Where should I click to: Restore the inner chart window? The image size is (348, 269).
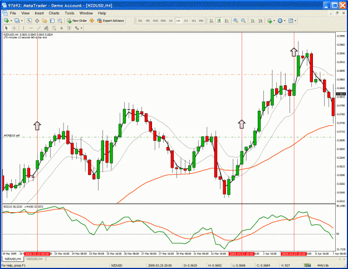pyautogui.click(x=337, y=13)
